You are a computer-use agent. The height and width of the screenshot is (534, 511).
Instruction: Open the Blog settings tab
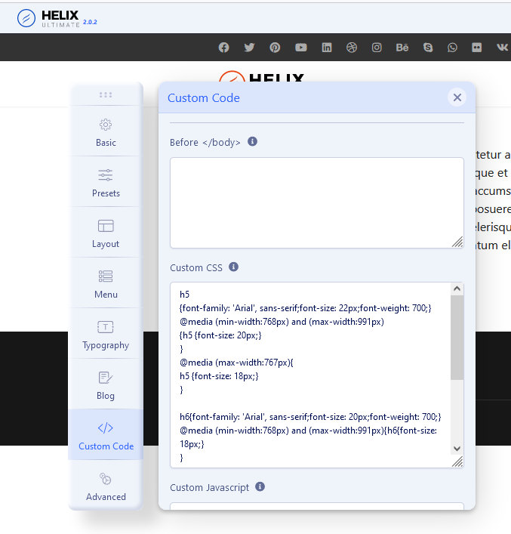click(x=106, y=384)
